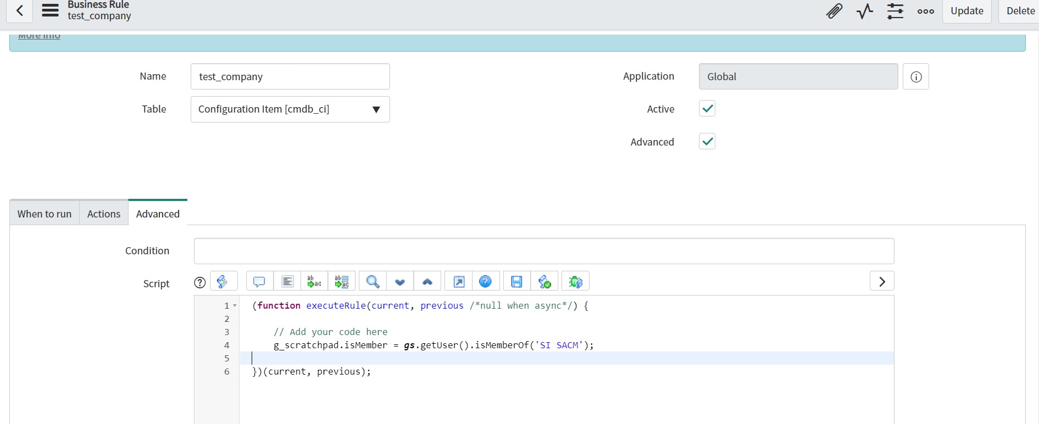Click the personalize form sliders icon
1039x424 pixels.
tap(895, 11)
